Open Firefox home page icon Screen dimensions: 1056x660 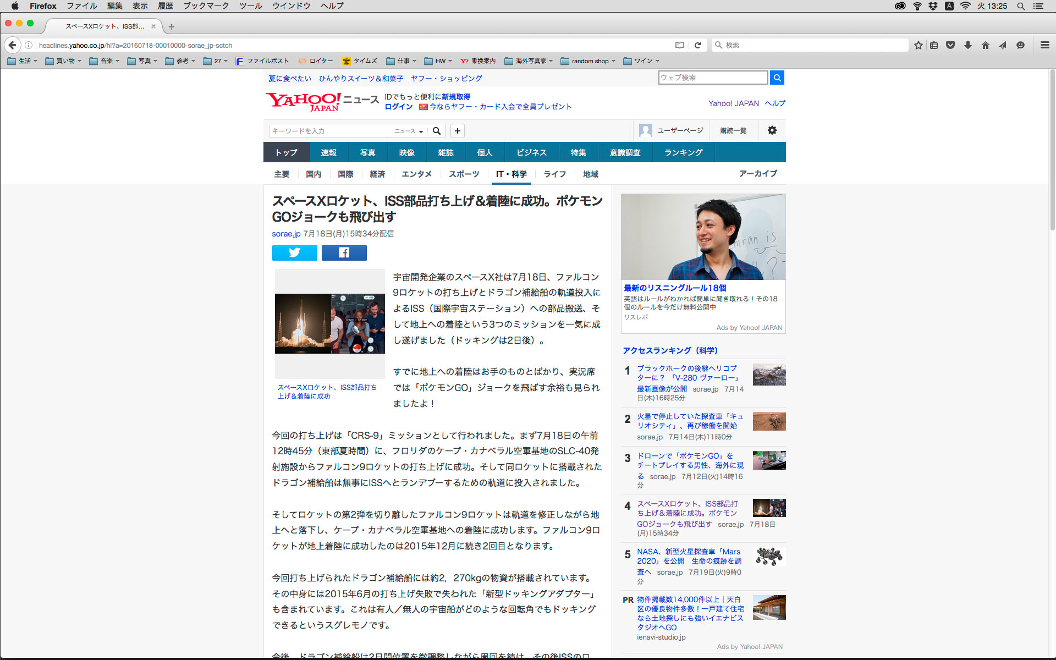(x=985, y=45)
